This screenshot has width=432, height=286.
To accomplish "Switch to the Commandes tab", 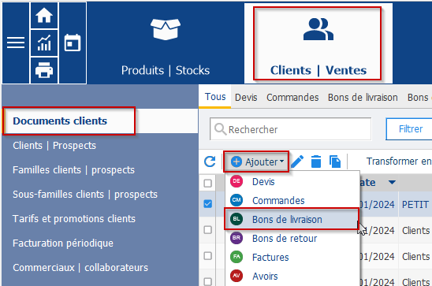I will [x=292, y=98].
